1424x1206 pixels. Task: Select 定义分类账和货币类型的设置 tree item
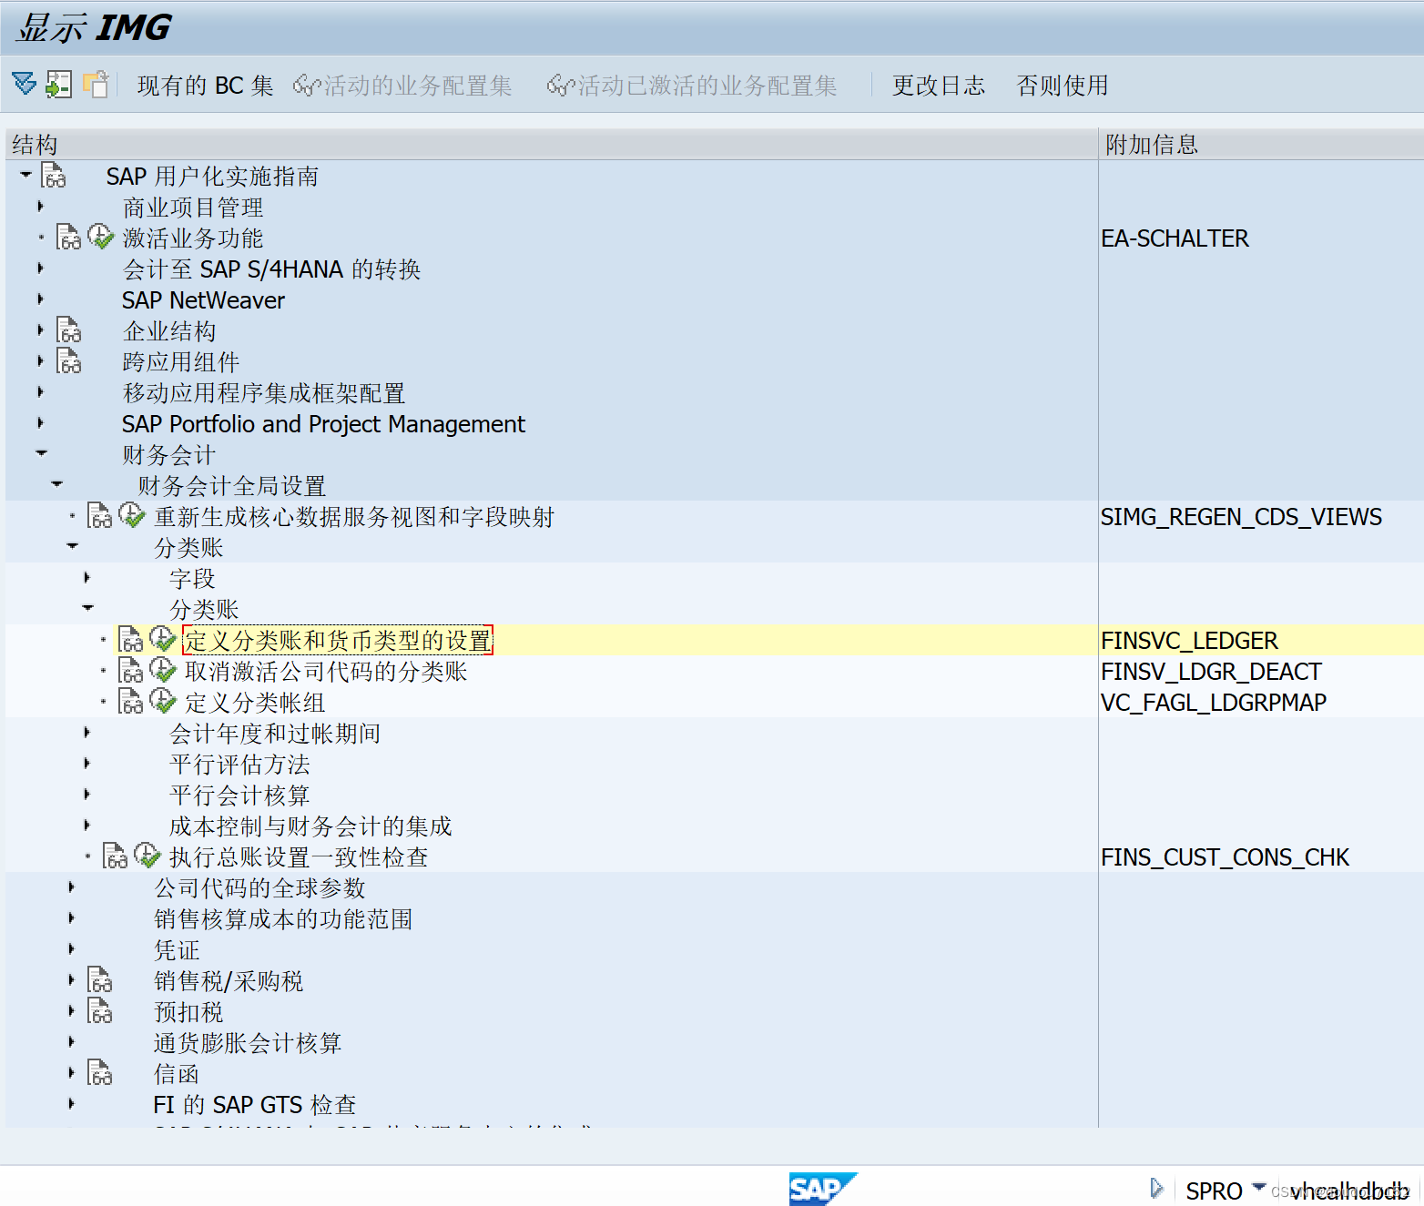(x=338, y=640)
